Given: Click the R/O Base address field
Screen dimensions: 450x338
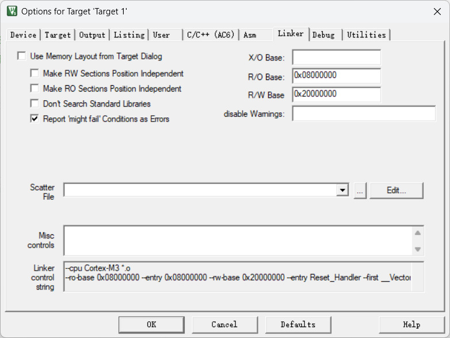Looking at the screenshot, I should (336, 76).
